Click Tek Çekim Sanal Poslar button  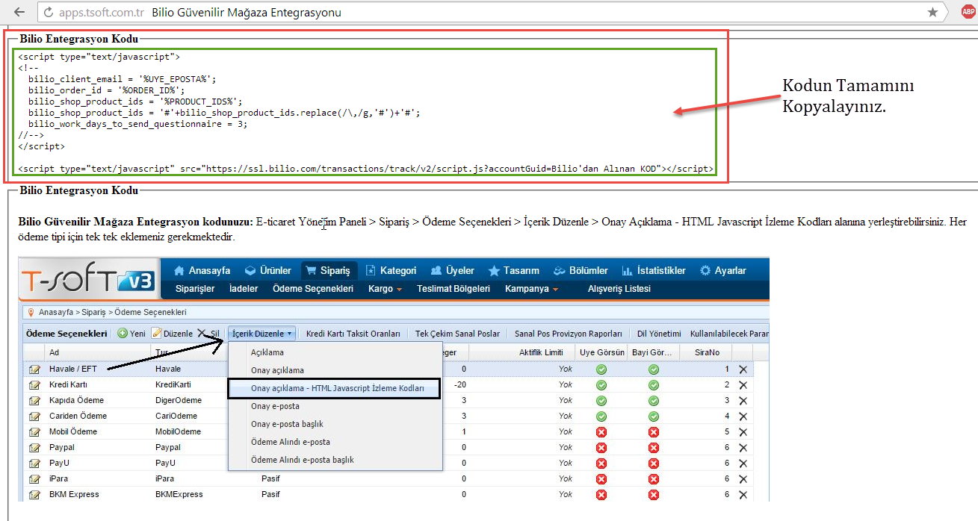(x=457, y=334)
